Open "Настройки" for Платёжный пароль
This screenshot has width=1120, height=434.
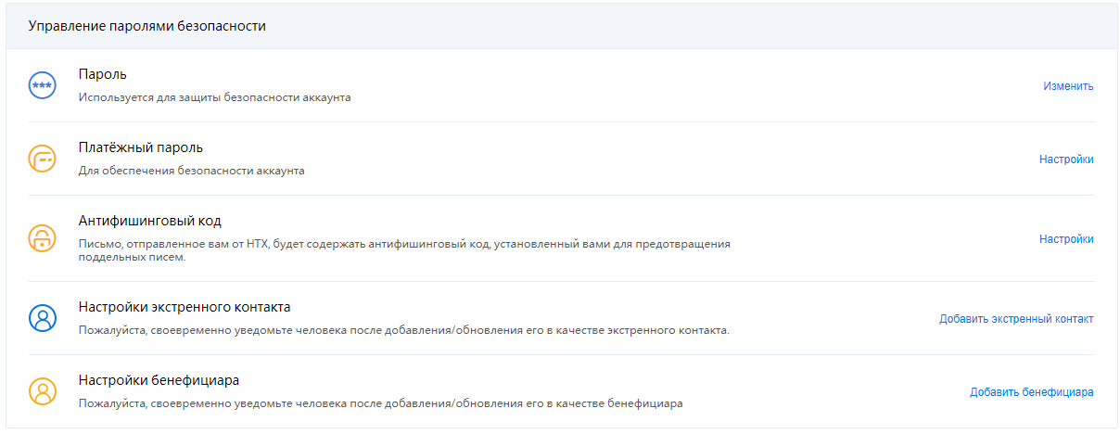pyautogui.click(x=1066, y=160)
